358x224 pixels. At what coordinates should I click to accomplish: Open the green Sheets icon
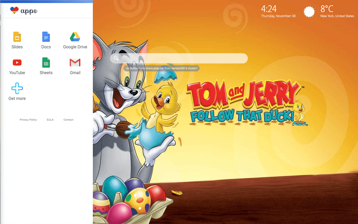click(x=46, y=63)
